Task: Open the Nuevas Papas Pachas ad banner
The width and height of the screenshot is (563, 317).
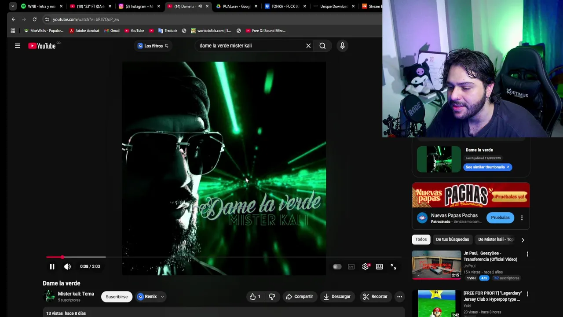Action: (471, 195)
